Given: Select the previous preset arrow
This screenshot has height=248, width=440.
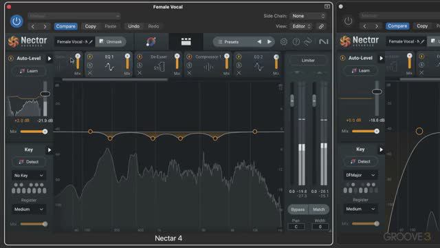Looking at the screenshot, I should [259, 41].
